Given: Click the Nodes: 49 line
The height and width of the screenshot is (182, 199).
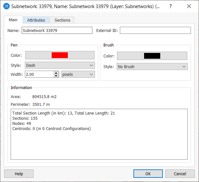Looking at the screenshot, I should 22,124.
